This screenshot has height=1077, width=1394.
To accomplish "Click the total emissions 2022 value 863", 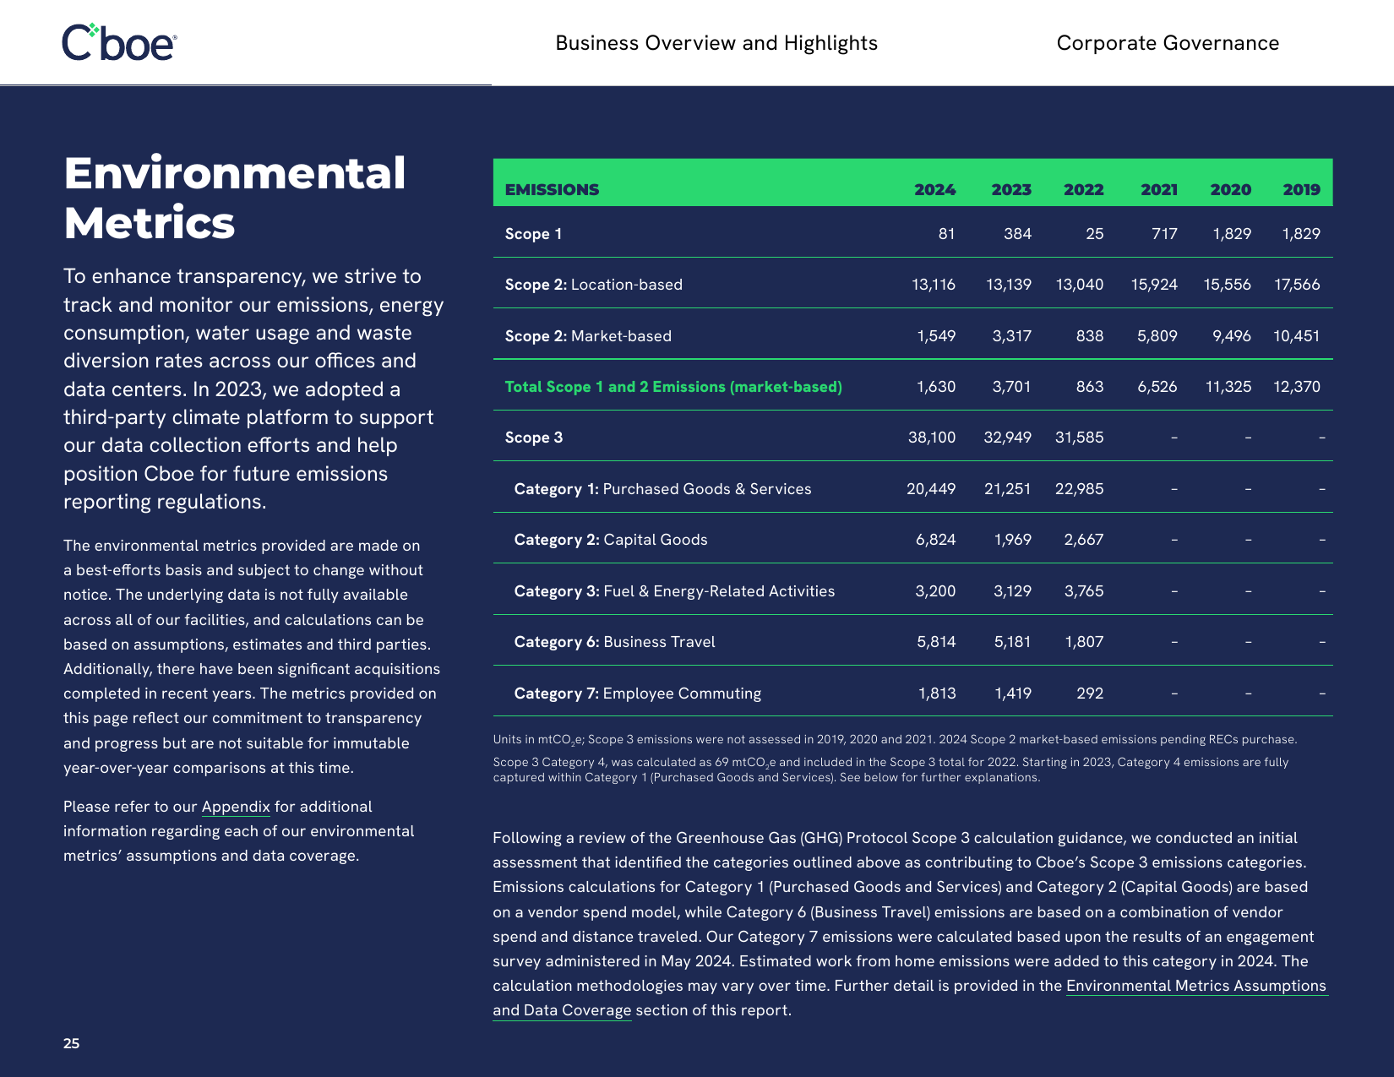I will (1090, 387).
